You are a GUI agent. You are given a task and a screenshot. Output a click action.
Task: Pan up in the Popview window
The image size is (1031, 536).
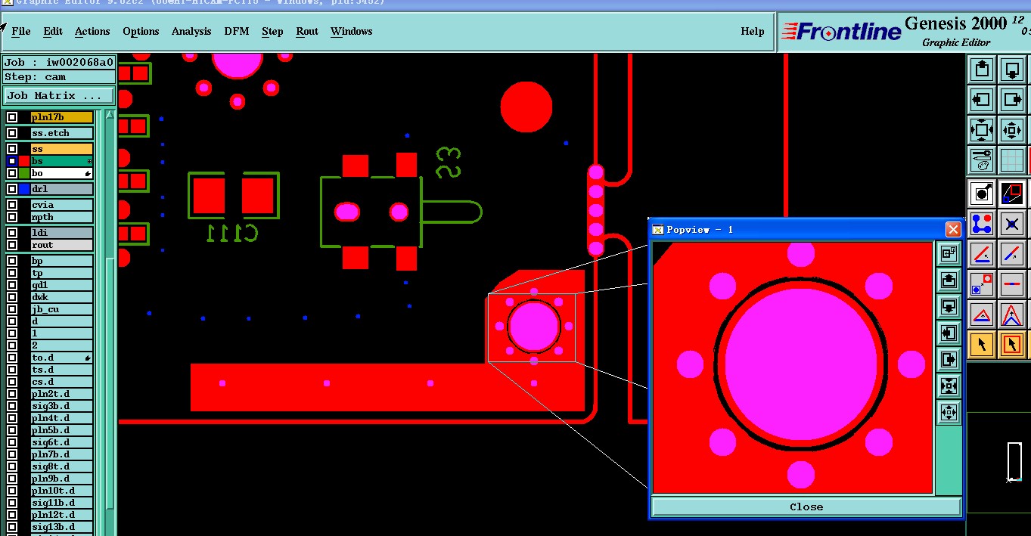click(949, 280)
